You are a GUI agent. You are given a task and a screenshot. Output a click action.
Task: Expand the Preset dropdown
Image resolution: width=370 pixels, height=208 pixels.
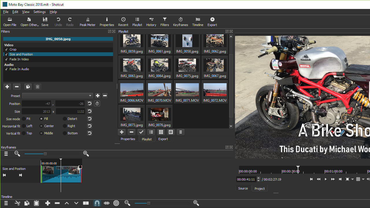58,96
